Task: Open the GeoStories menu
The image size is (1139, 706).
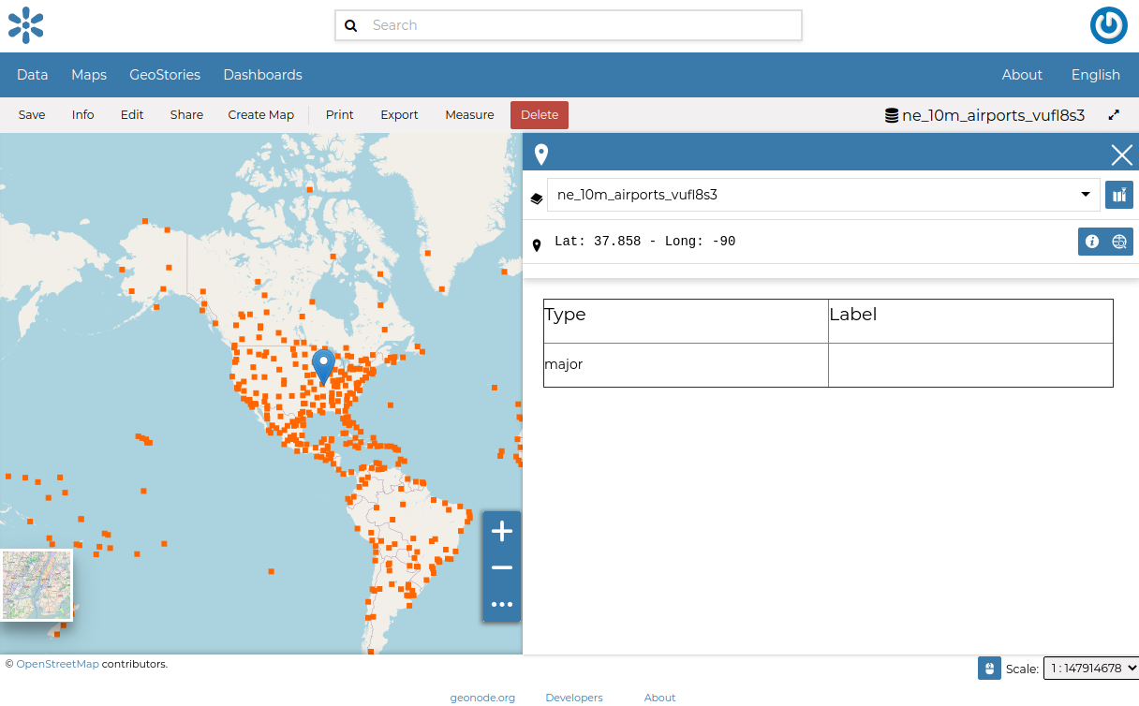Action: 165,74
